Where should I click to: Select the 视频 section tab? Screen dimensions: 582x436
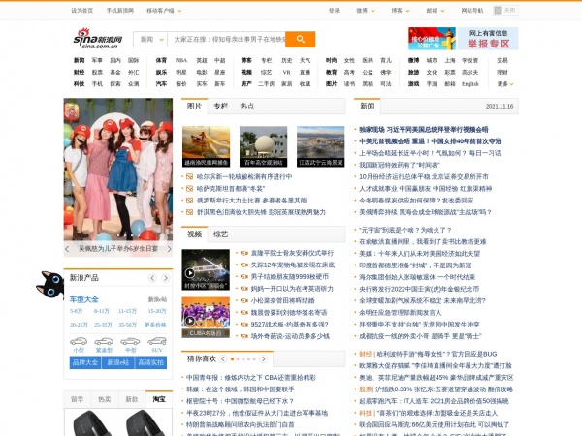click(194, 234)
